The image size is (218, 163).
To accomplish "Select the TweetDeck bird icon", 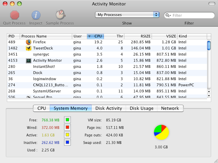I will tap(29, 48).
